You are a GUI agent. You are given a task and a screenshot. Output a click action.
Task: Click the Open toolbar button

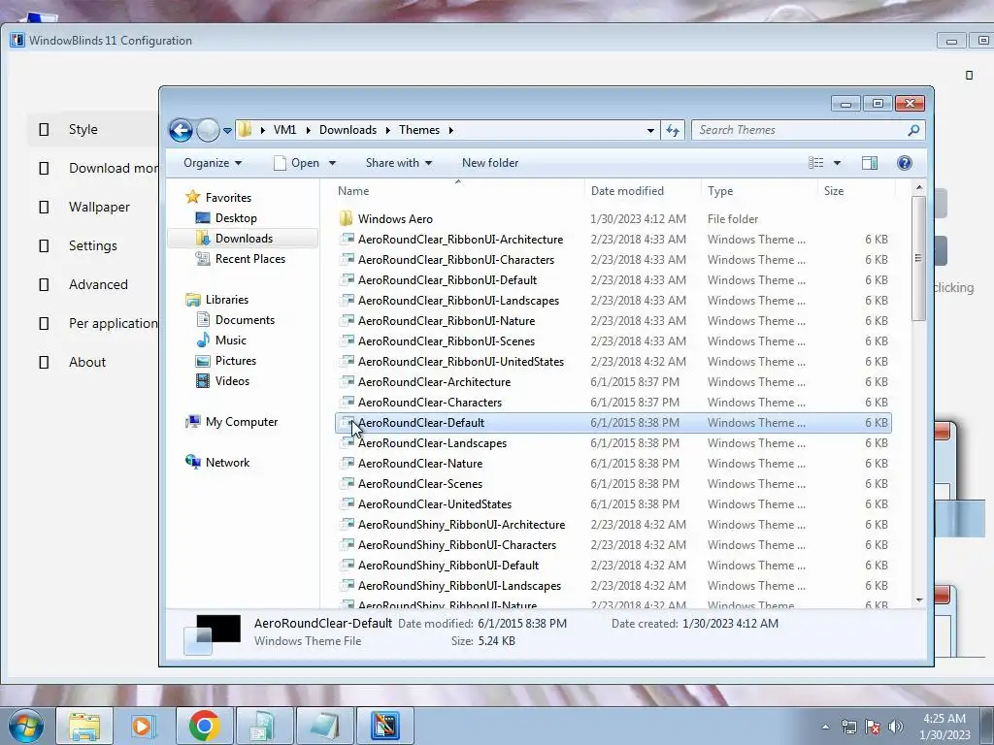point(297,163)
